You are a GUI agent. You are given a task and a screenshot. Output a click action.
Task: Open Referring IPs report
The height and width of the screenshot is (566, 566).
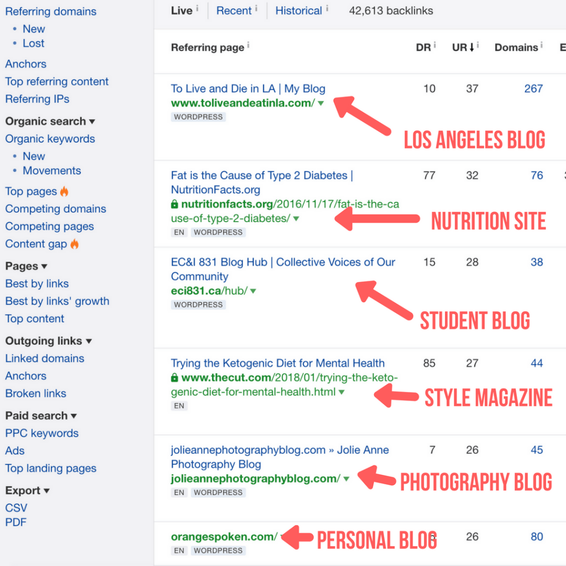[37, 99]
